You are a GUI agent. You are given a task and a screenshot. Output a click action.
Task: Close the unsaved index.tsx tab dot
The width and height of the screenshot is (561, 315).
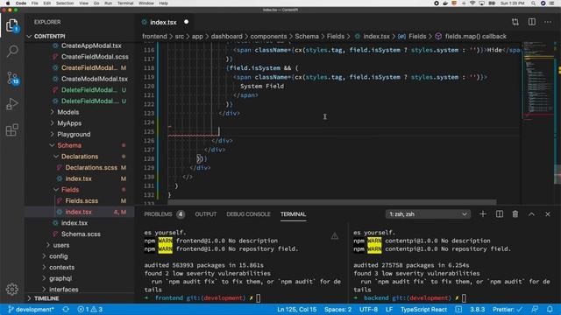tap(187, 22)
